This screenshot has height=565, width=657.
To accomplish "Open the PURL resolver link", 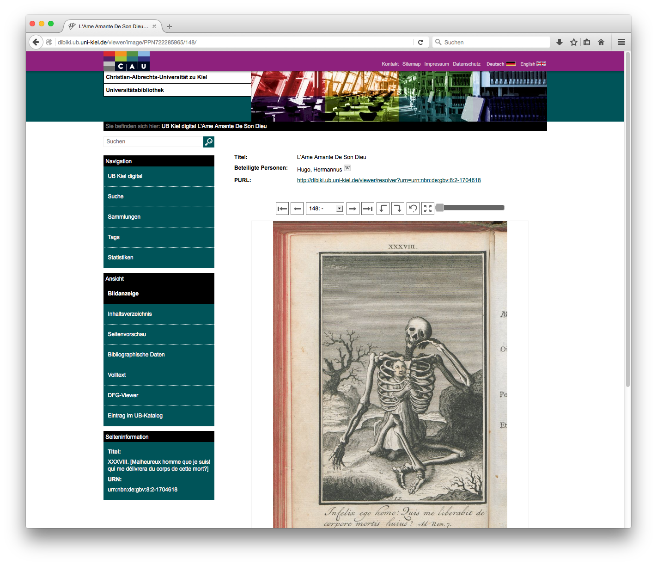I will pos(389,180).
